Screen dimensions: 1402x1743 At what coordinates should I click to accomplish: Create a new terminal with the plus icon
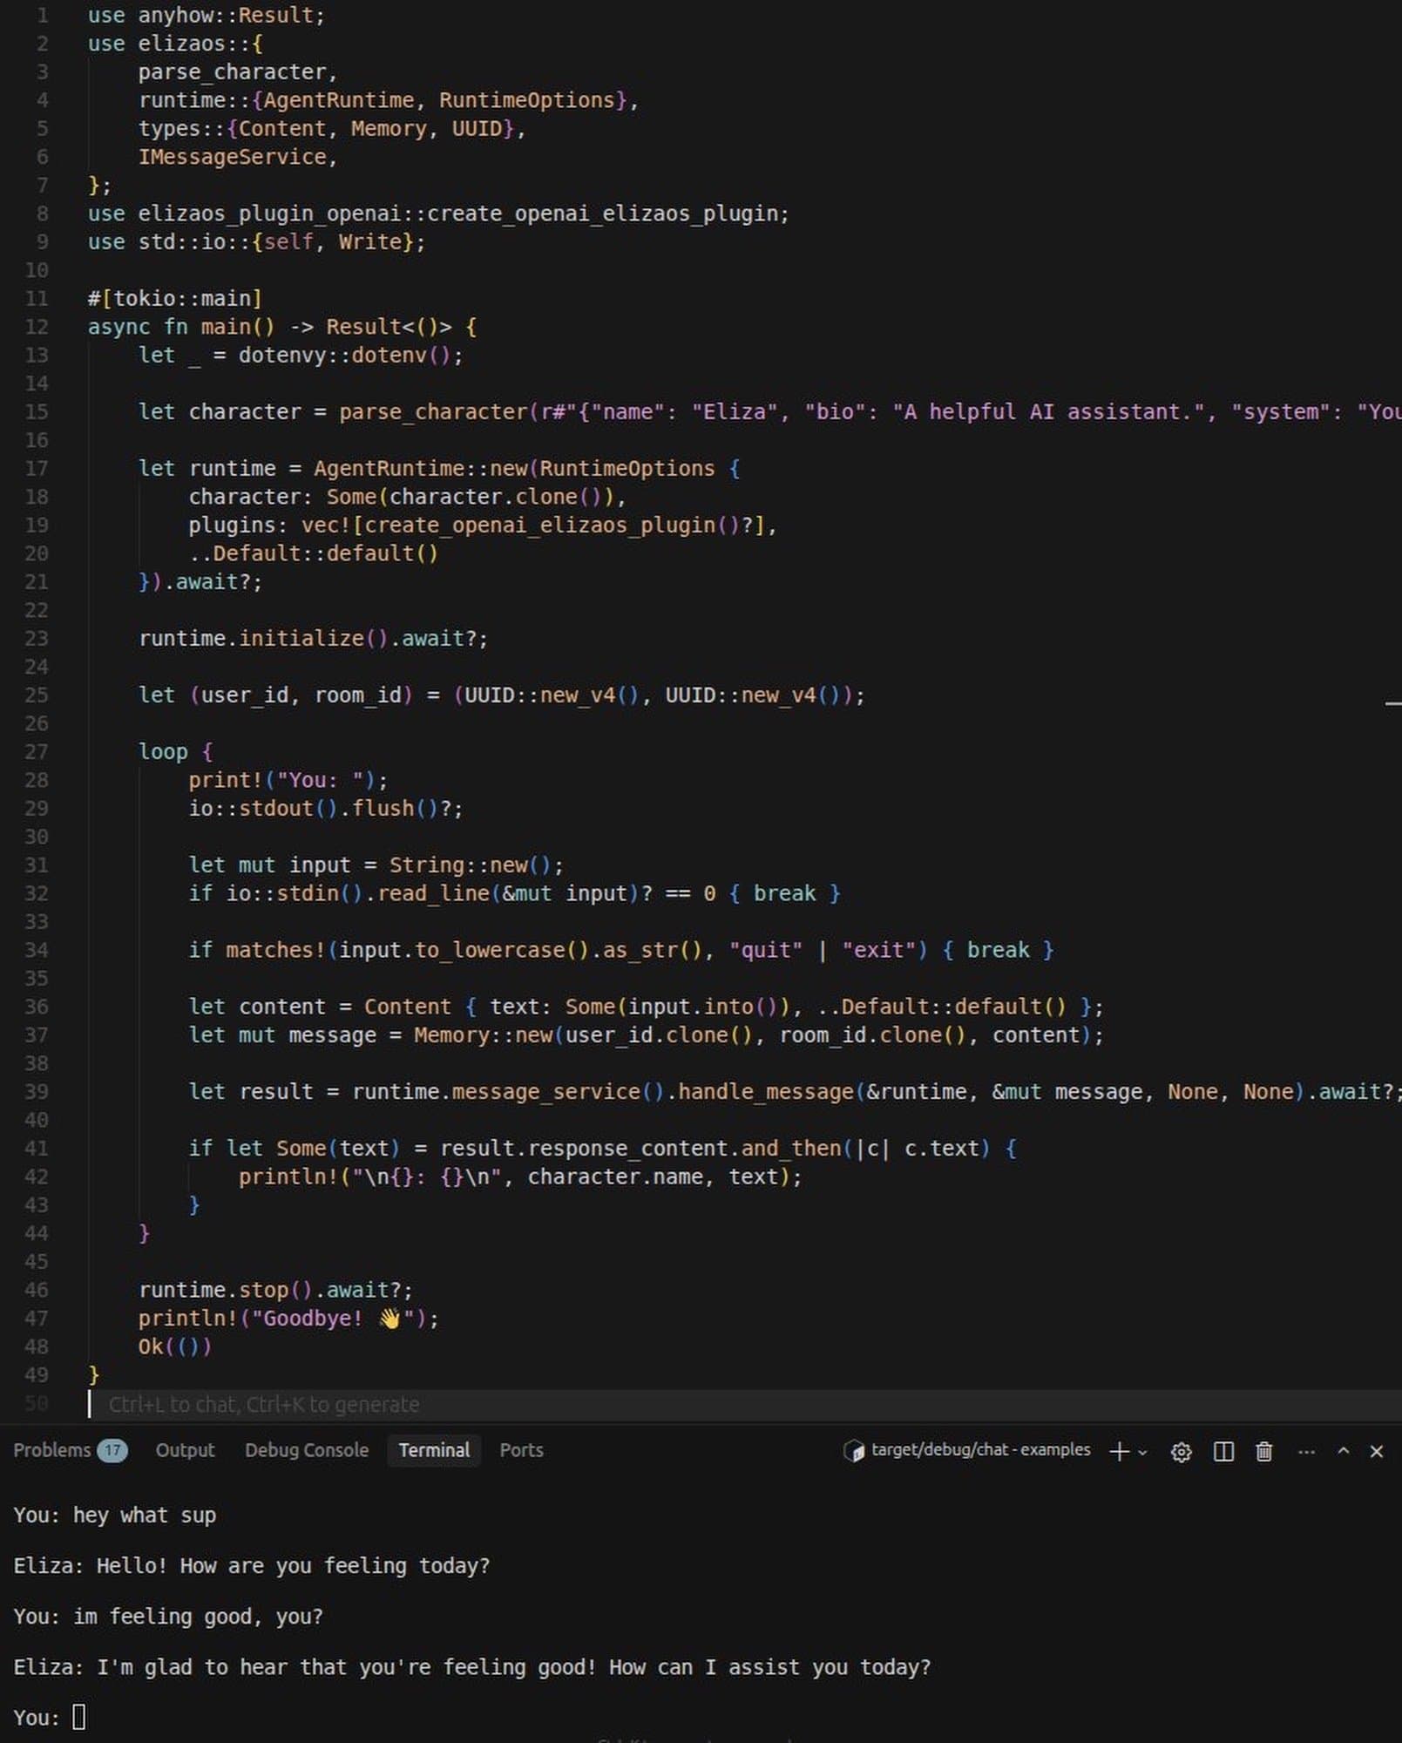pos(1118,1450)
